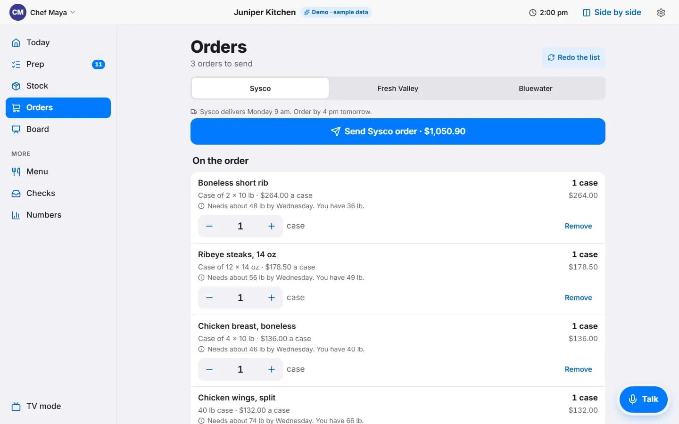
Task: Enable Side by side view
Action: (x=612, y=13)
